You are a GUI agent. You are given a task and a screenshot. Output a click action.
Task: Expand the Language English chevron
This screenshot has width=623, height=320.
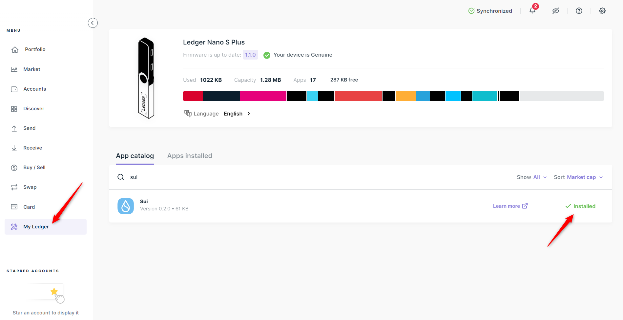pos(249,114)
